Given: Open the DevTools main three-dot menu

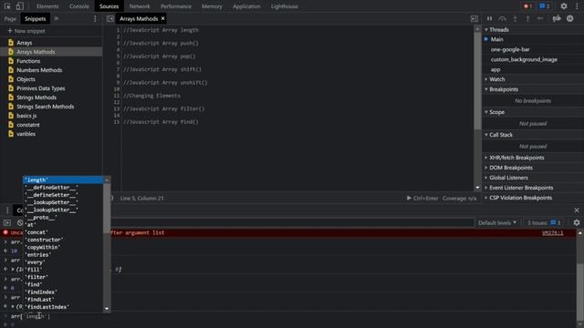Looking at the screenshot, I should [x=577, y=6].
